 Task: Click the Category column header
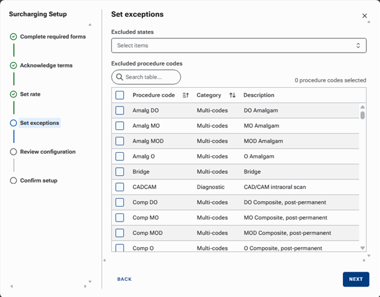[x=209, y=95]
